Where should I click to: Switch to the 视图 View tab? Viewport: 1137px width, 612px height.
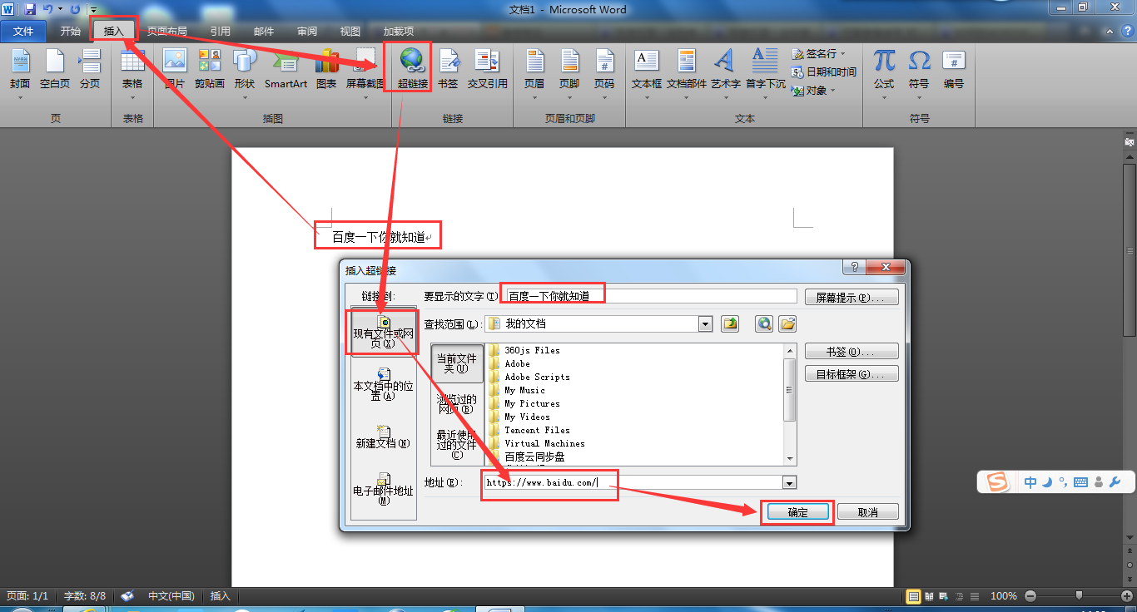pos(350,32)
